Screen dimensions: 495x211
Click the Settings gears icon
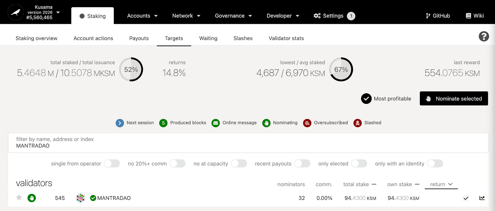tap(317, 16)
